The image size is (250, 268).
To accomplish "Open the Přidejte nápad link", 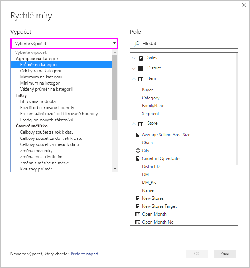I will click(x=85, y=254).
